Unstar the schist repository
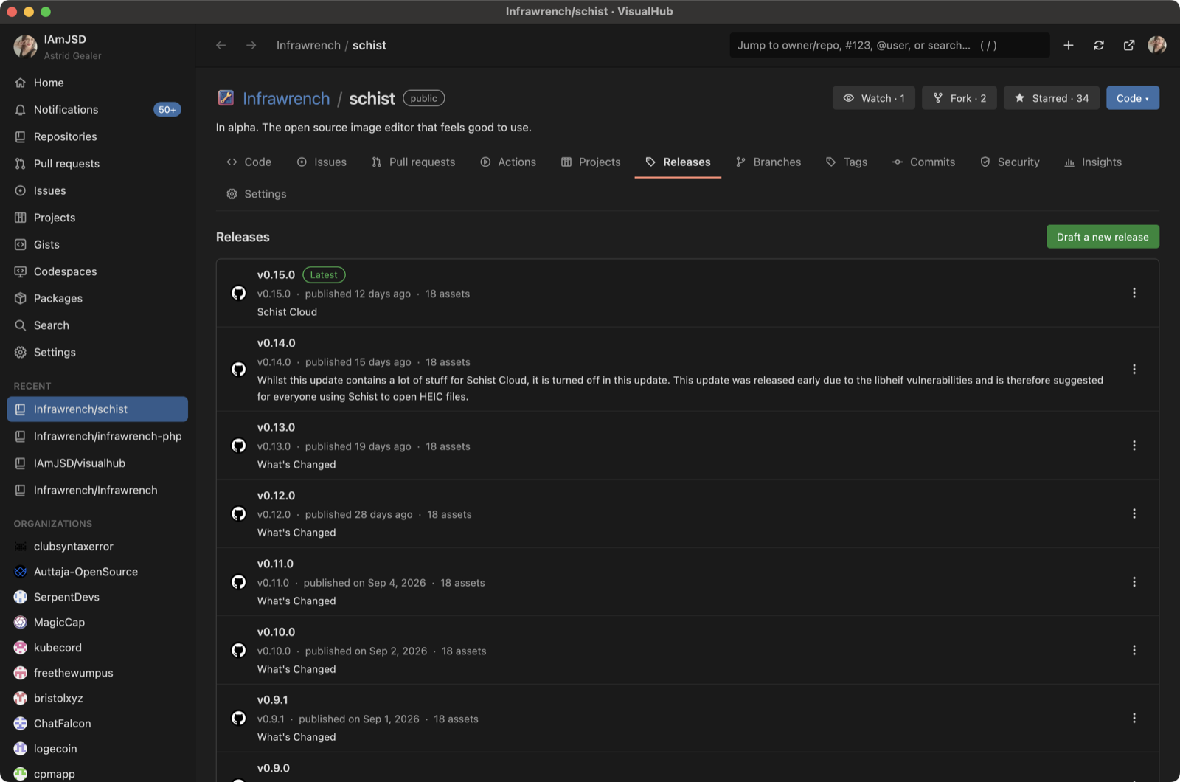This screenshot has height=782, width=1180. pyautogui.click(x=1052, y=98)
